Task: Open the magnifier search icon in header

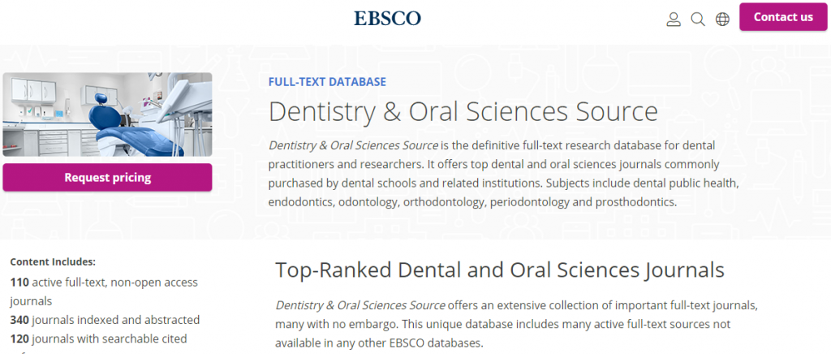Action: [x=698, y=19]
